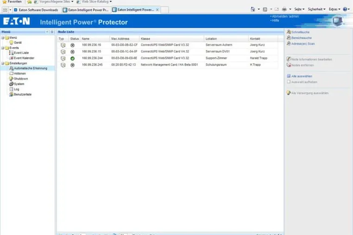This screenshot has width=353, height=235.
Task: Start Adresse(en) Scan
Action: [x=301, y=43]
